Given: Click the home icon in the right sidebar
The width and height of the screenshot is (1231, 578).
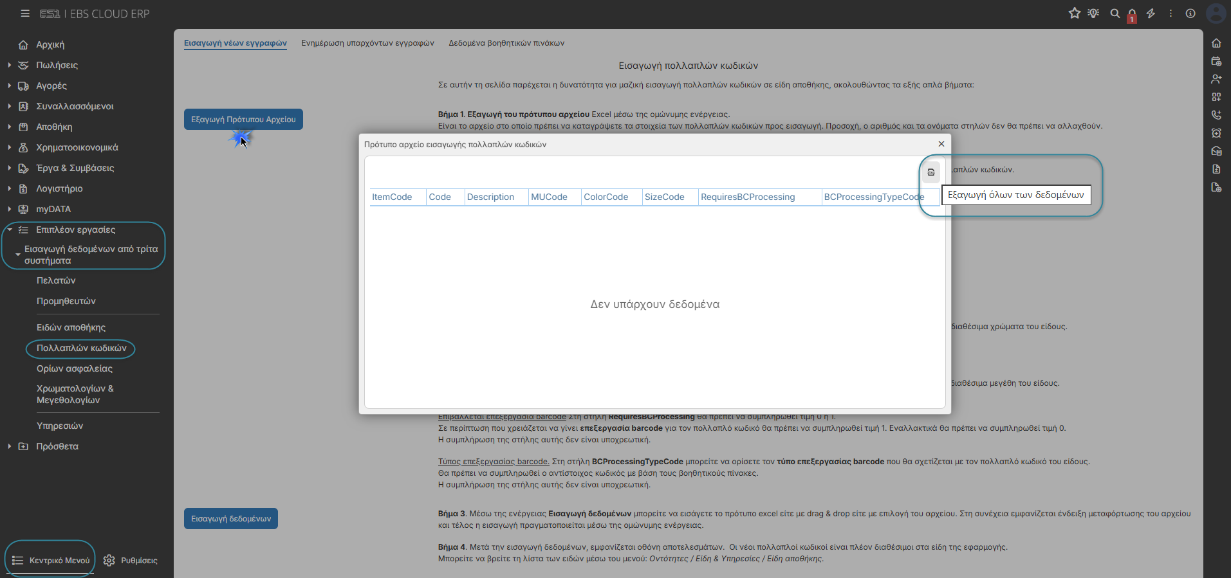Looking at the screenshot, I should click(x=1216, y=43).
